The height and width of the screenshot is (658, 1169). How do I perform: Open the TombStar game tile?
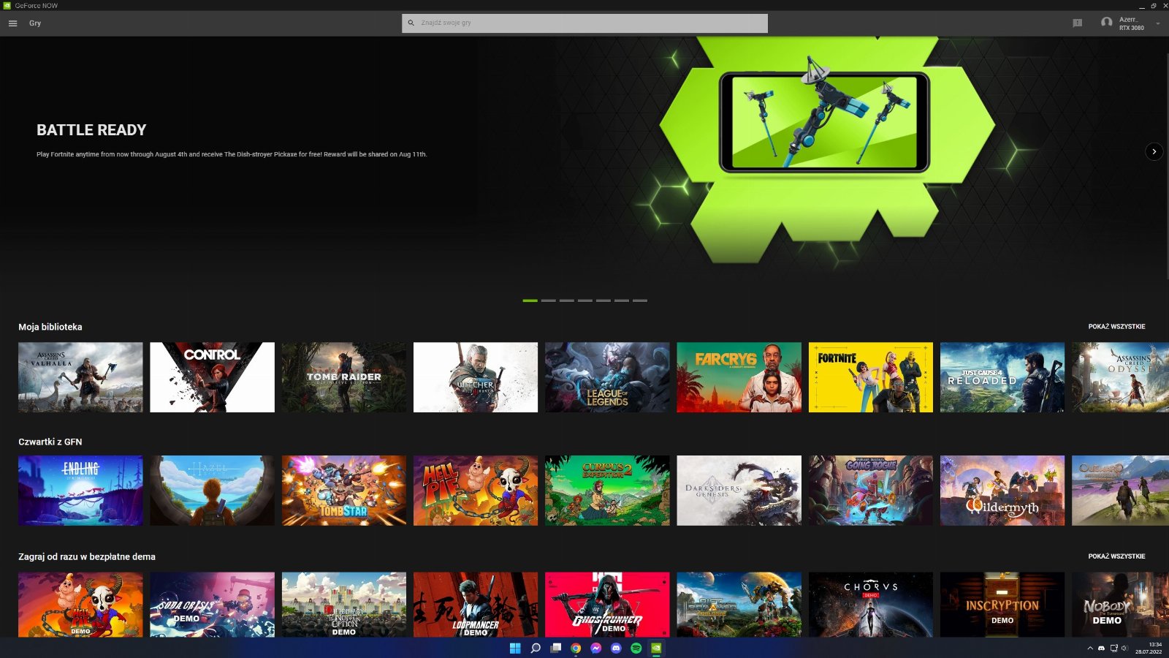point(344,491)
